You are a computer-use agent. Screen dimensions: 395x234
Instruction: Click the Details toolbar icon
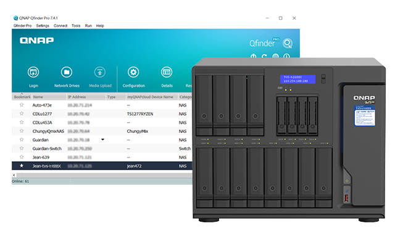(167, 72)
